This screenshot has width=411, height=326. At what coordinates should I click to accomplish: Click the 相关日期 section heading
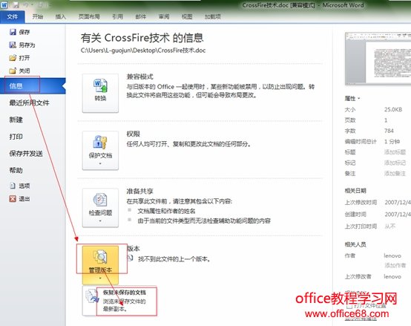355,191
